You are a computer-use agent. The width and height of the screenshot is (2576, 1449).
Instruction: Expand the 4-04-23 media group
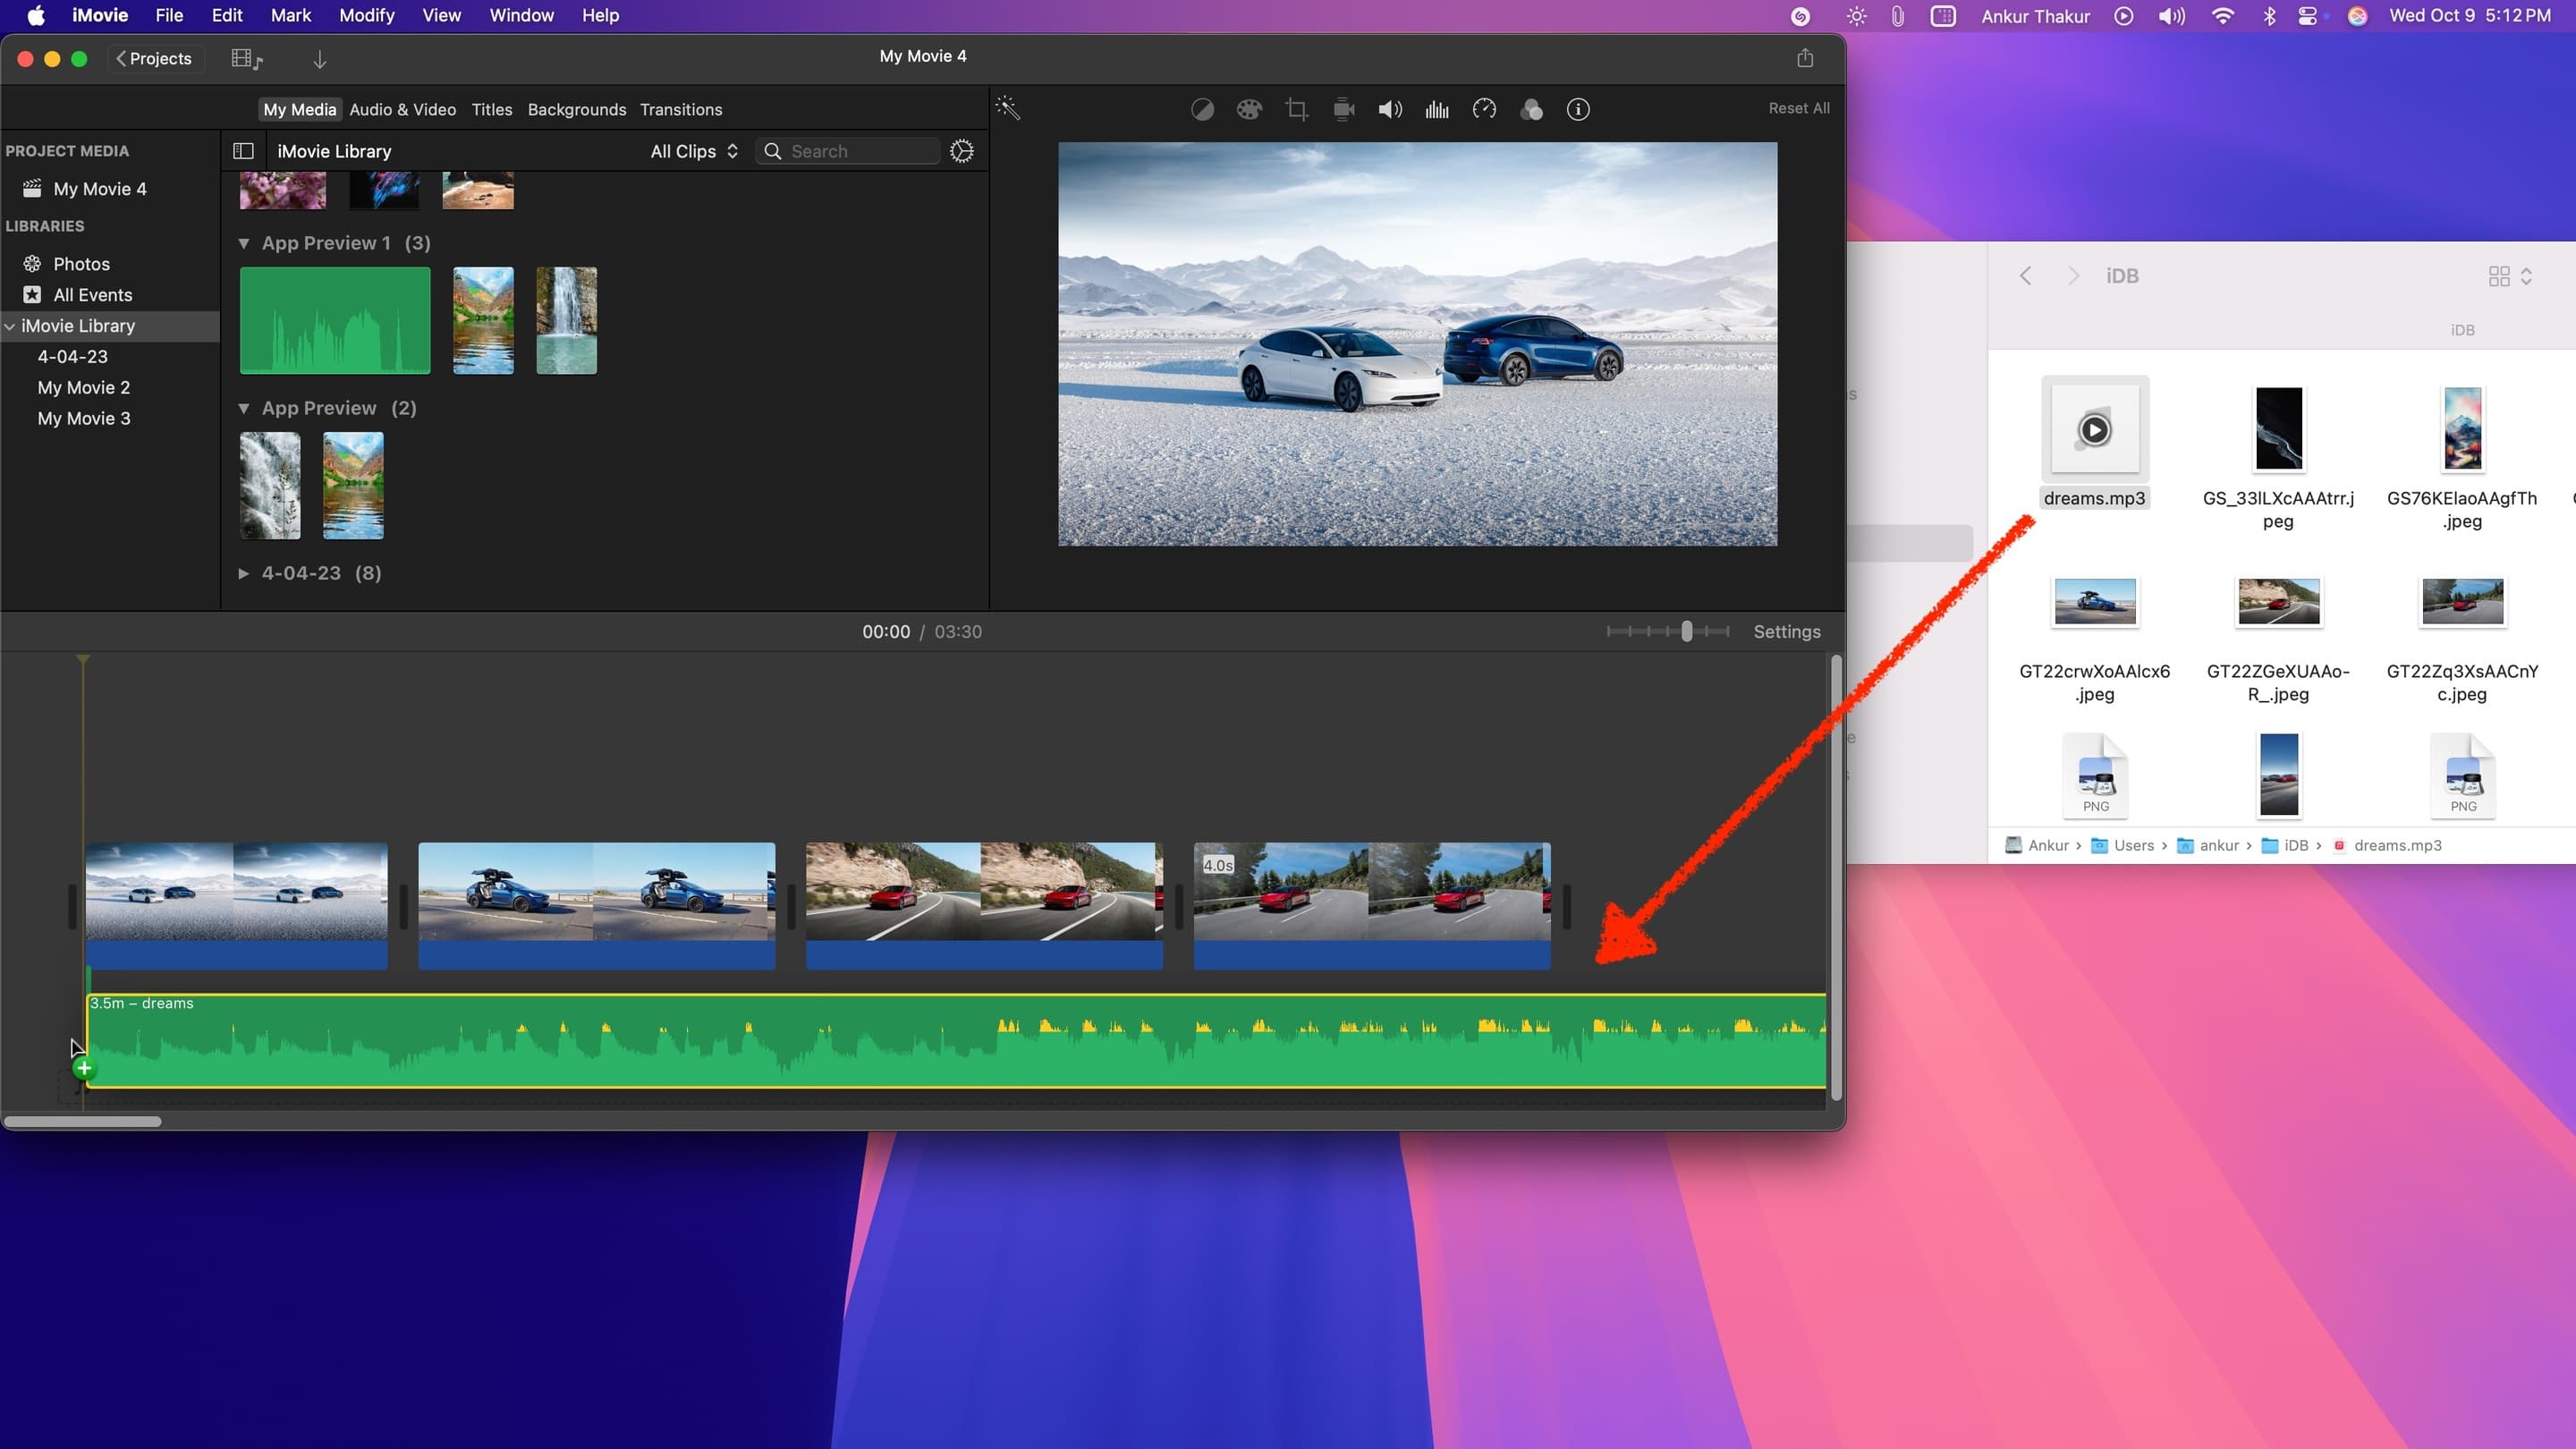[244, 573]
